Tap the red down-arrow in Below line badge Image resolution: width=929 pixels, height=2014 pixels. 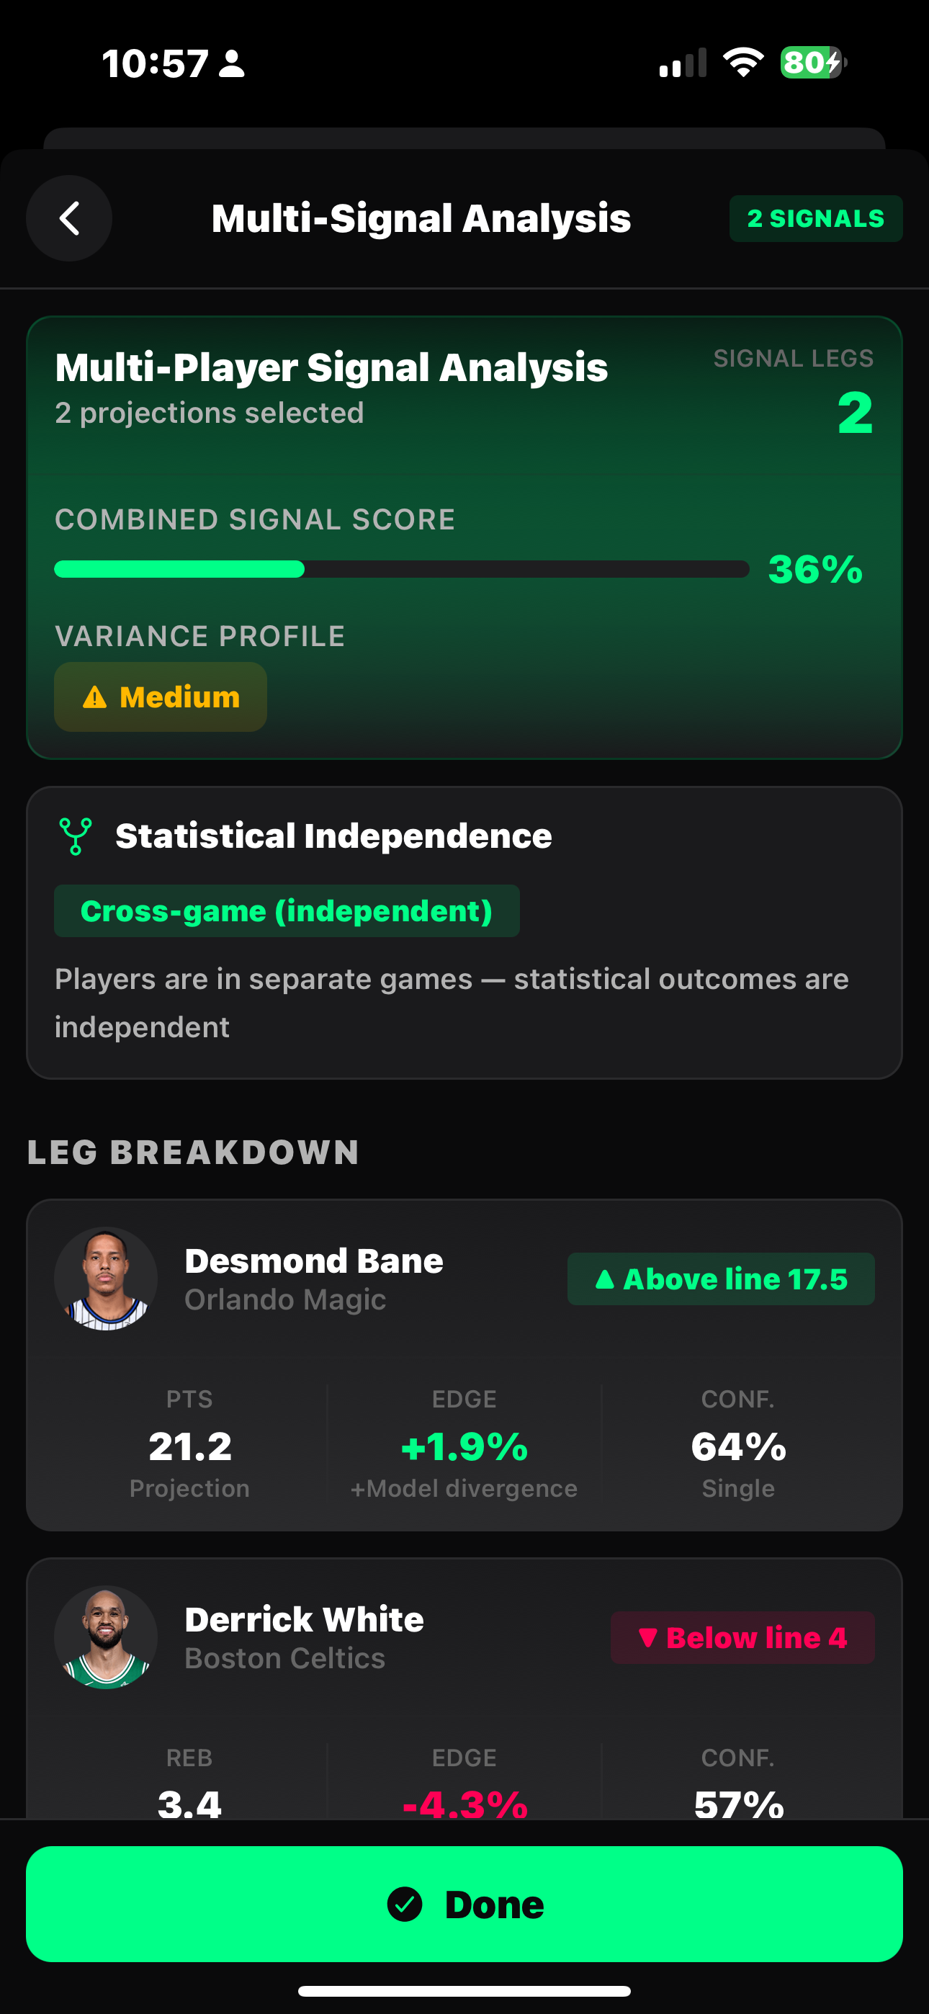coord(647,1637)
